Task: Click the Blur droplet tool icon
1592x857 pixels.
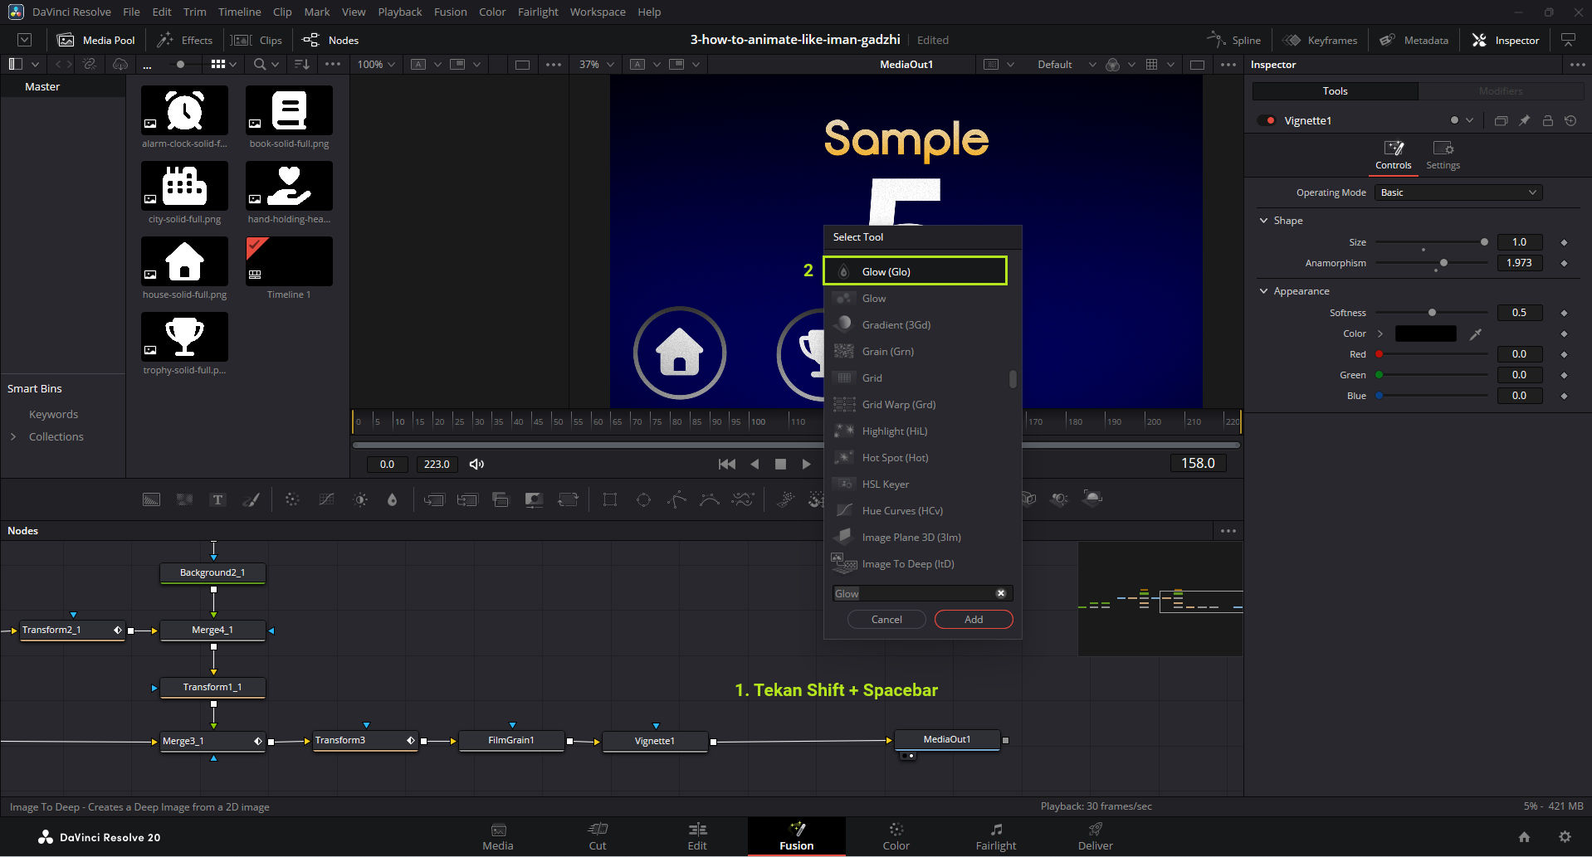Action: pos(393,499)
